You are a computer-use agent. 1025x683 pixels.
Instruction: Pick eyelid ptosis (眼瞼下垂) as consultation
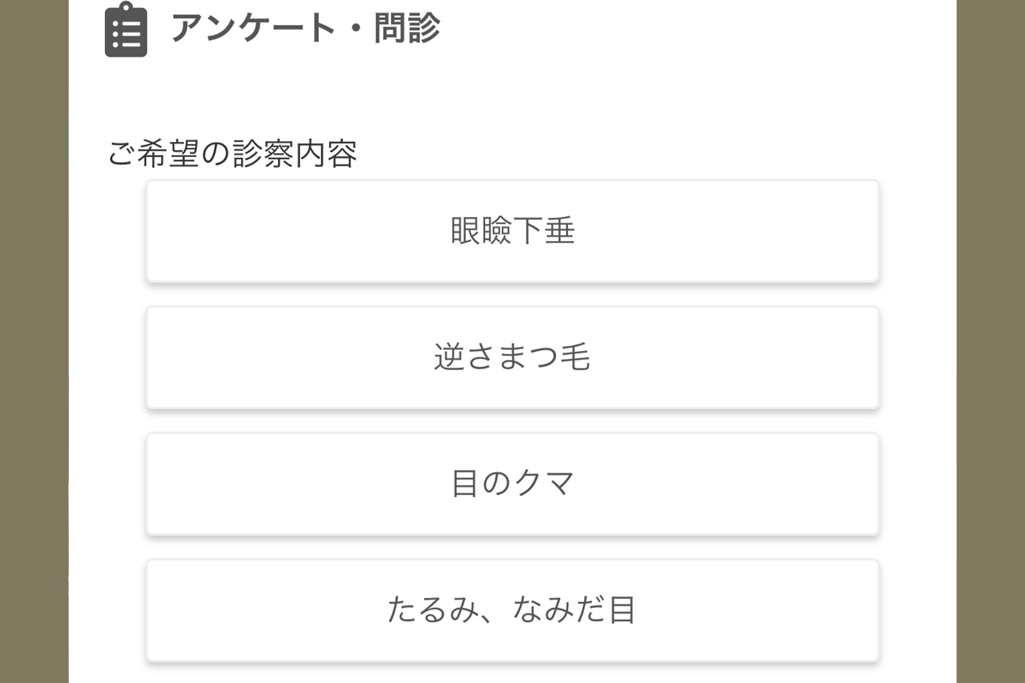click(512, 231)
